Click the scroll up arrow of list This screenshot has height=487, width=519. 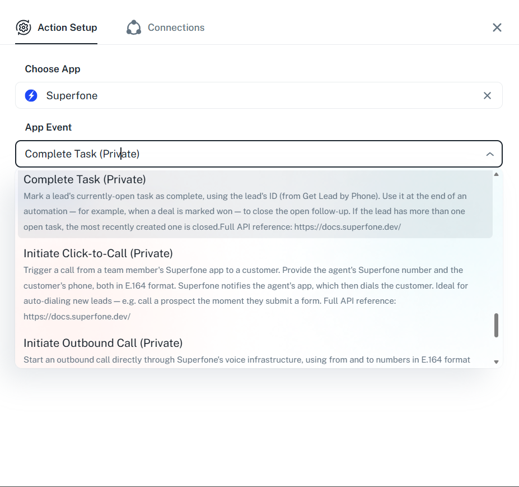coord(496,174)
